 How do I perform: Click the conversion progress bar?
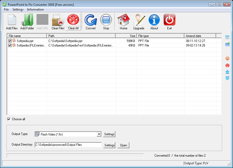(75, 156)
